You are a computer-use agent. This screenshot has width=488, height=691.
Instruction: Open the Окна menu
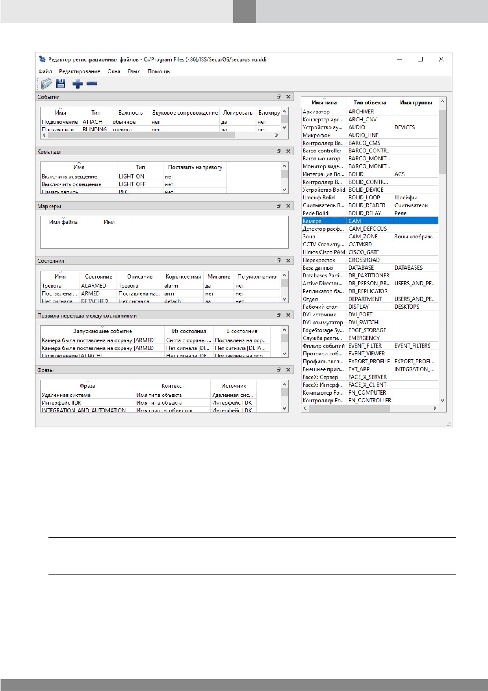114,71
